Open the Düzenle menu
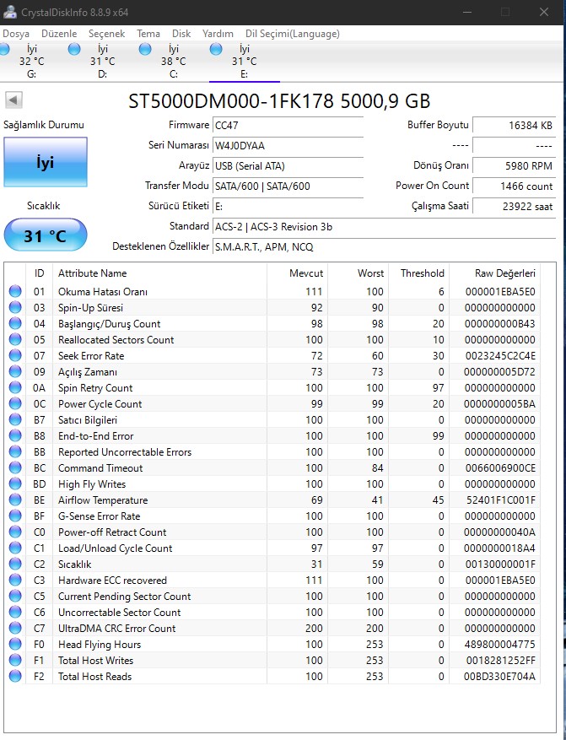This screenshot has height=740, width=566. (x=59, y=34)
